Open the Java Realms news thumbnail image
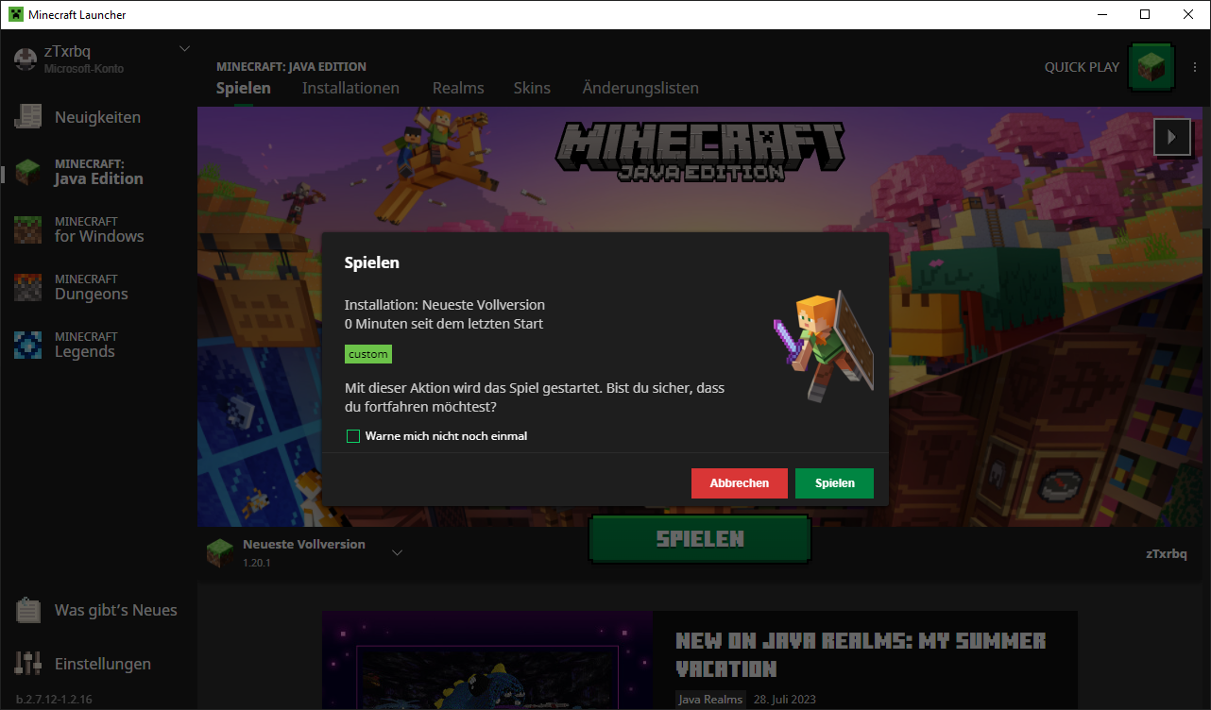This screenshot has height=710, width=1211. (x=487, y=661)
